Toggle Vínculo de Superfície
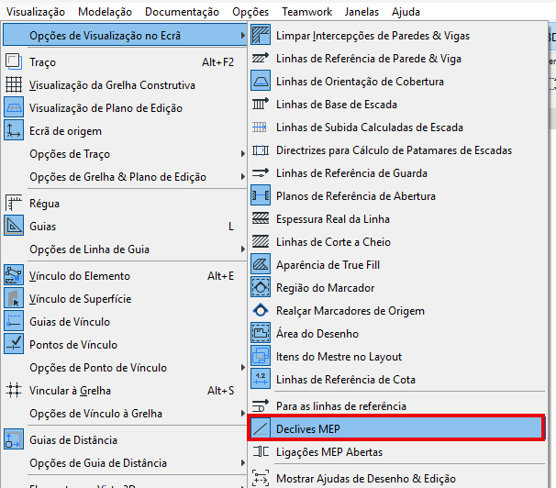The image size is (556, 488). [x=124, y=299]
